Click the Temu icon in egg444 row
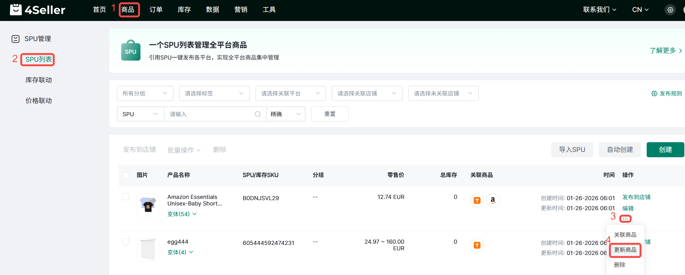Screen dimensions: 685x275 477,245
